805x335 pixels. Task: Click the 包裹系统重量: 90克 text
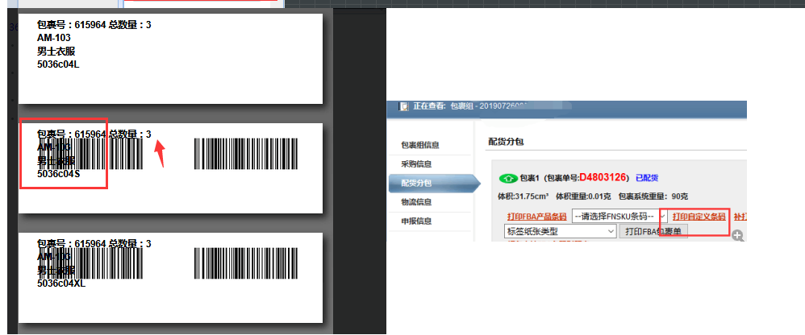(653, 196)
